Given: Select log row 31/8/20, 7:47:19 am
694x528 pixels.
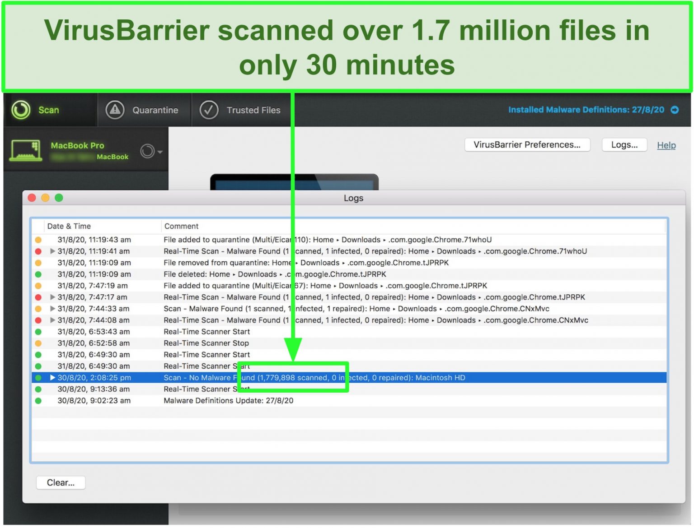Looking at the screenshot, I should click(x=349, y=286).
